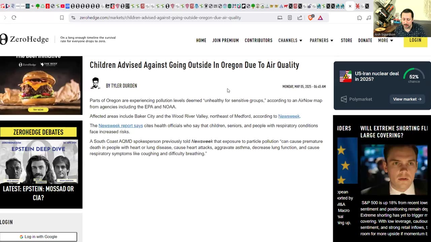Screen dimensions: 431x242
Task: Click the Polymarket logo in the widget
Action: click(356, 99)
